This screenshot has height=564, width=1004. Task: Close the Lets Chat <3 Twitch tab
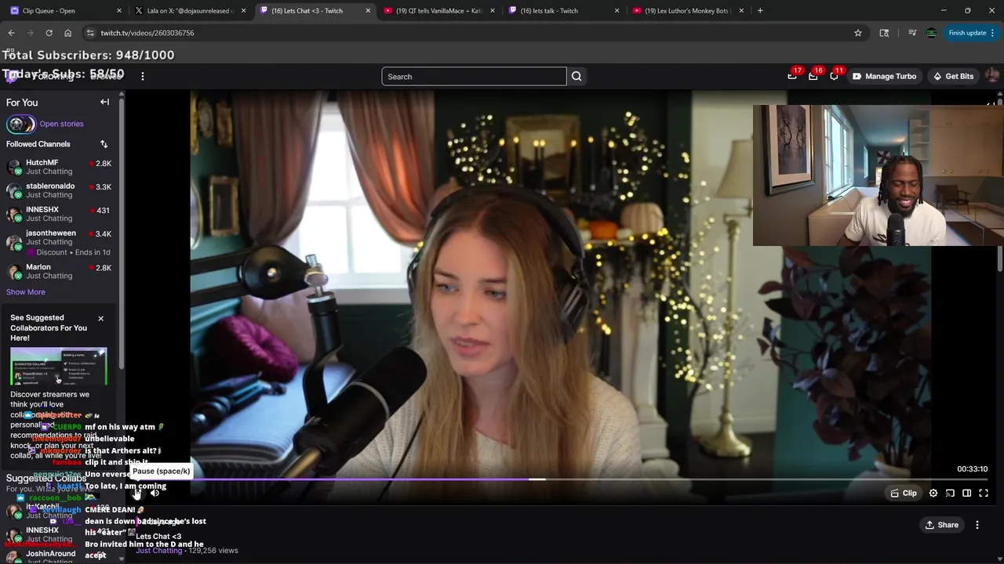pyautogui.click(x=368, y=11)
